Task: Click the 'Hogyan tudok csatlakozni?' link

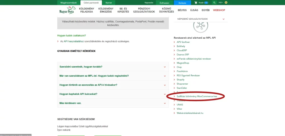Action: pyautogui.click(x=72, y=36)
